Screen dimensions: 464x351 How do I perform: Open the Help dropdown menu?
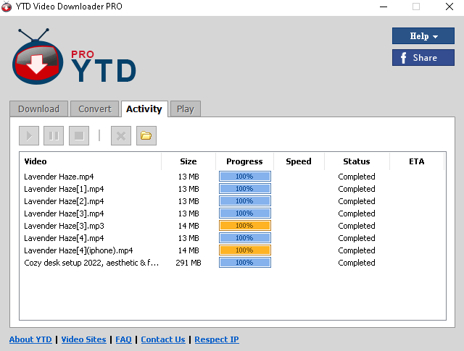coord(423,35)
